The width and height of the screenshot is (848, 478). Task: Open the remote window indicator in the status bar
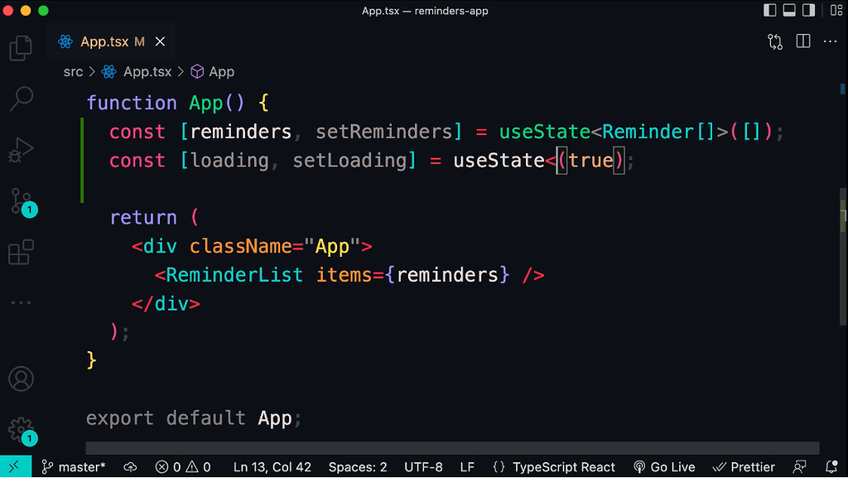tap(14, 466)
